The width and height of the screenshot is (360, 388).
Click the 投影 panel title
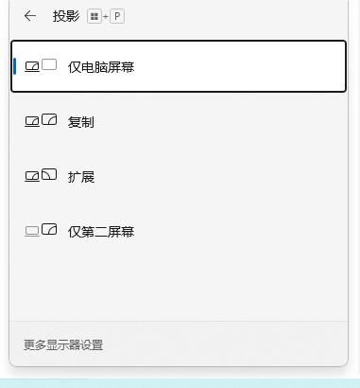[x=66, y=16]
